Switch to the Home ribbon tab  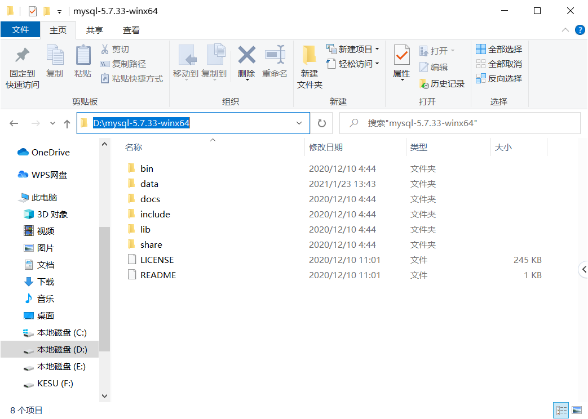click(58, 30)
